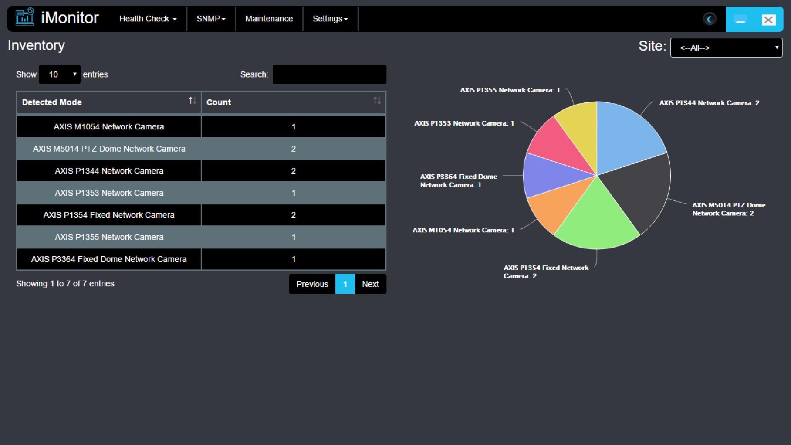This screenshot has width=791, height=445.
Task: Open the Show entries count dropdown
Action: click(x=60, y=75)
